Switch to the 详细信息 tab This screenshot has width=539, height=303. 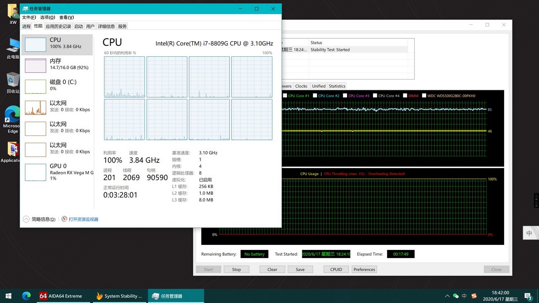pos(106,27)
